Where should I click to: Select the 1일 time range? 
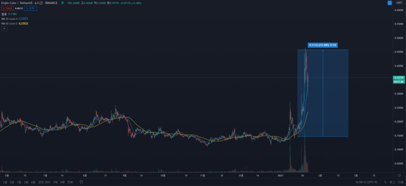5,182
